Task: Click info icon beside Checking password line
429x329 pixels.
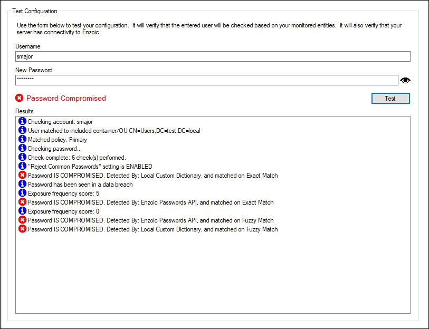Action: click(22, 149)
